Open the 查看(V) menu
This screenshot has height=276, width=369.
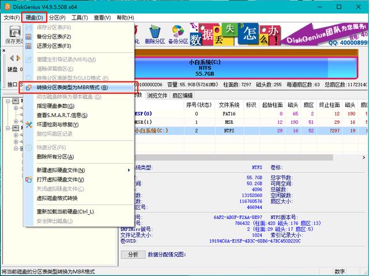pos(102,18)
